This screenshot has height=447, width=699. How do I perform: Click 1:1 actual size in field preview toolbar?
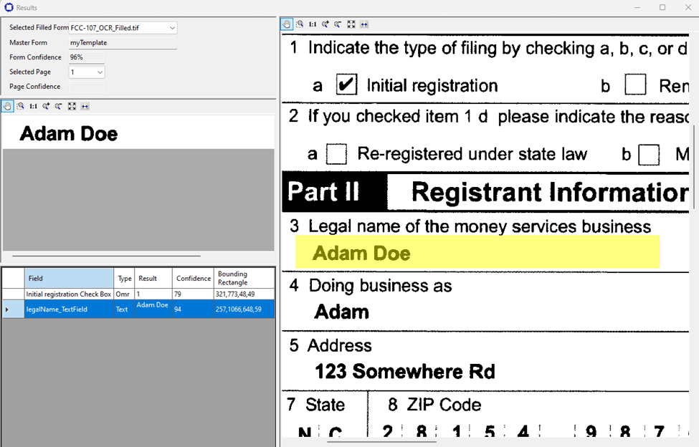coord(33,106)
